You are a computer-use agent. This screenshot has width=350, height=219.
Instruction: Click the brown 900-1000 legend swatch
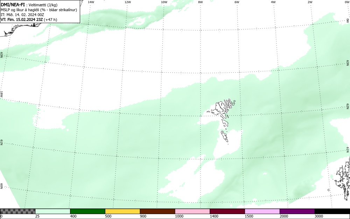157,211
